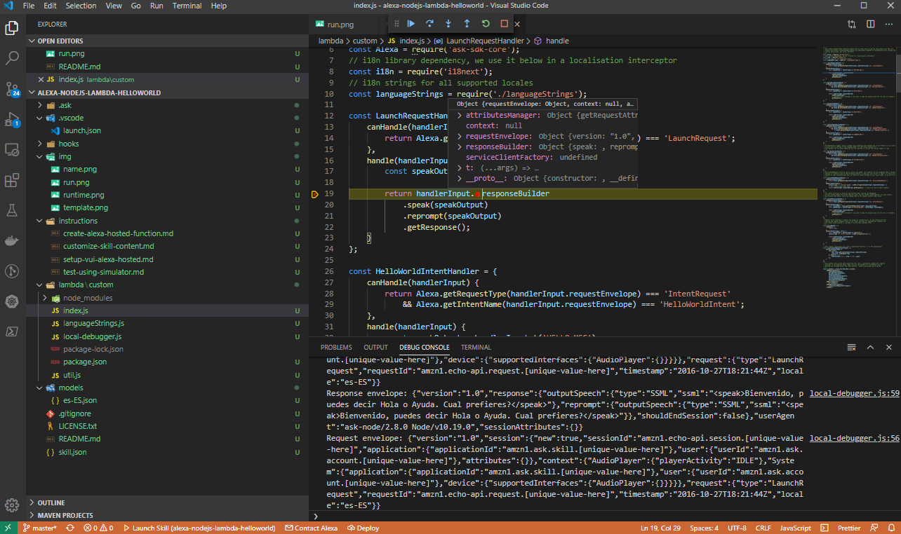Open the Search view in activity bar

(x=12, y=58)
